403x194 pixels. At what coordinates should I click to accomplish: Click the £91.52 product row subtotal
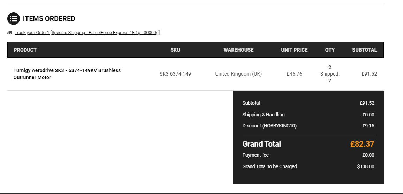[x=369, y=74]
